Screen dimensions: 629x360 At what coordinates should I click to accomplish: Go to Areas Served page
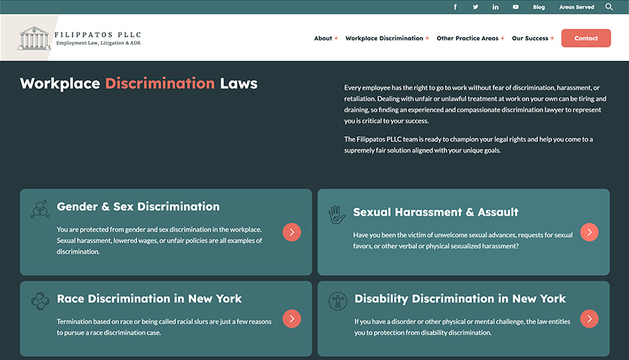pyautogui.click(x=576, y=7)
